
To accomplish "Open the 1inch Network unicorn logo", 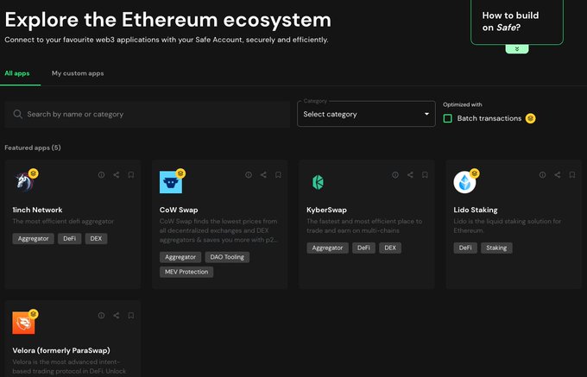I will [23, 182].
